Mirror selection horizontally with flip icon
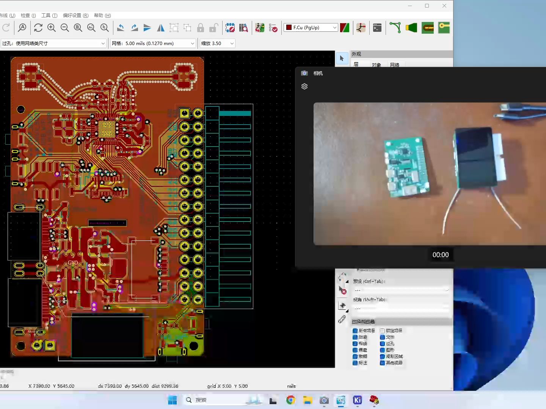 coord(161,28)
